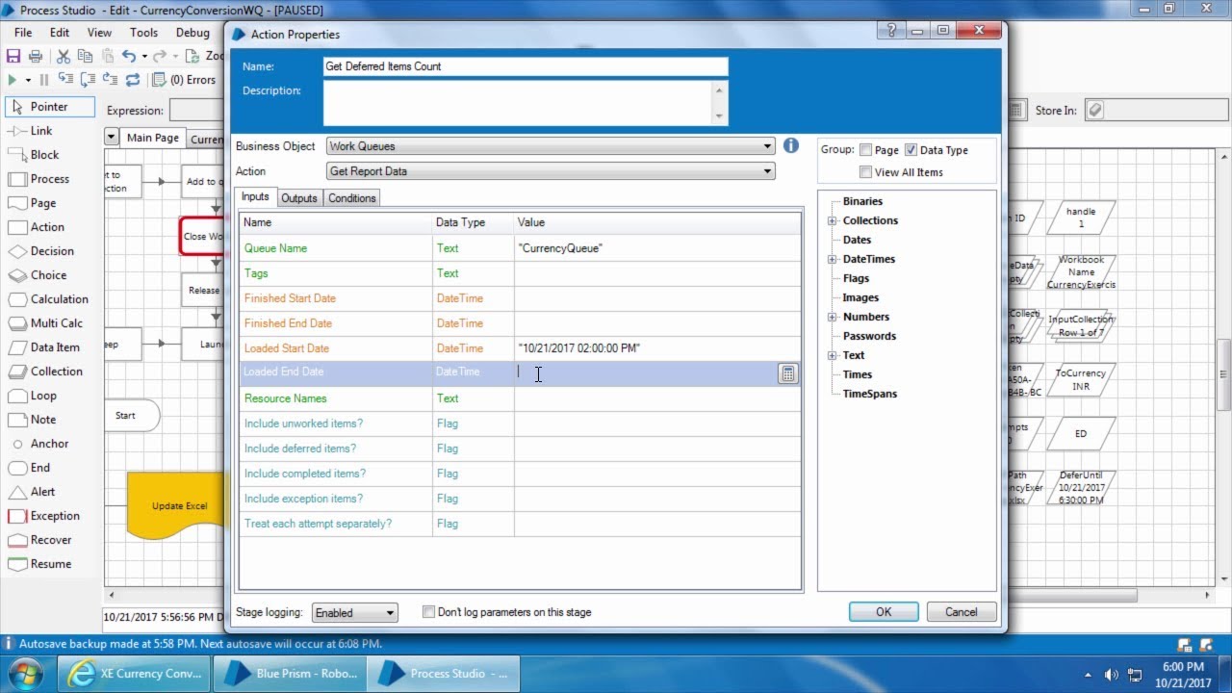Tick the Group by Page checkbox

pos(866,150)
